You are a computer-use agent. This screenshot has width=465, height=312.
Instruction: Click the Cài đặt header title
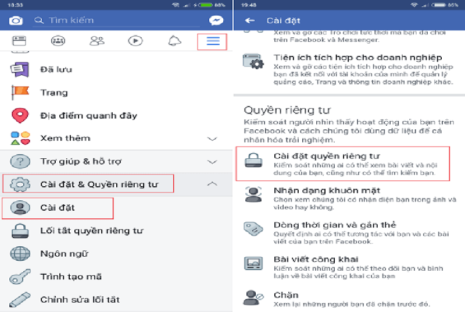click(283, 20)
